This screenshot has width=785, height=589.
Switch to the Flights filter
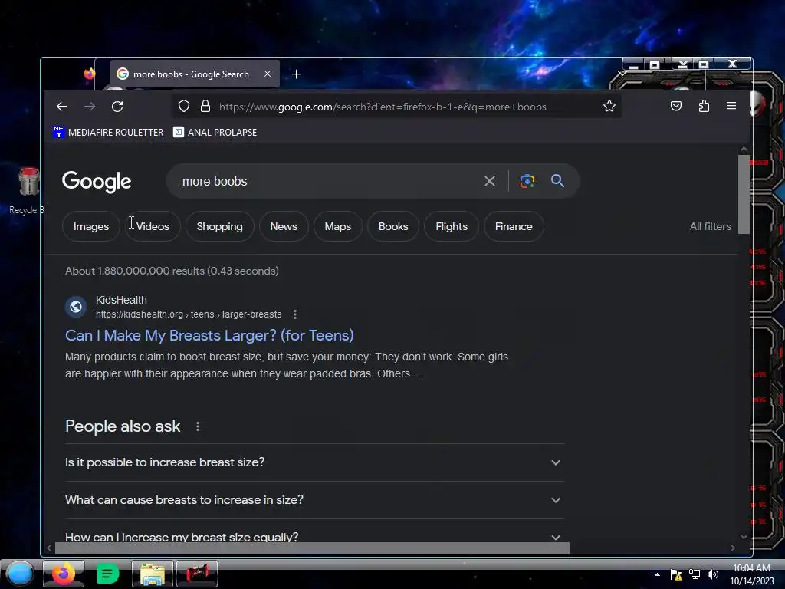pos(452,226)
